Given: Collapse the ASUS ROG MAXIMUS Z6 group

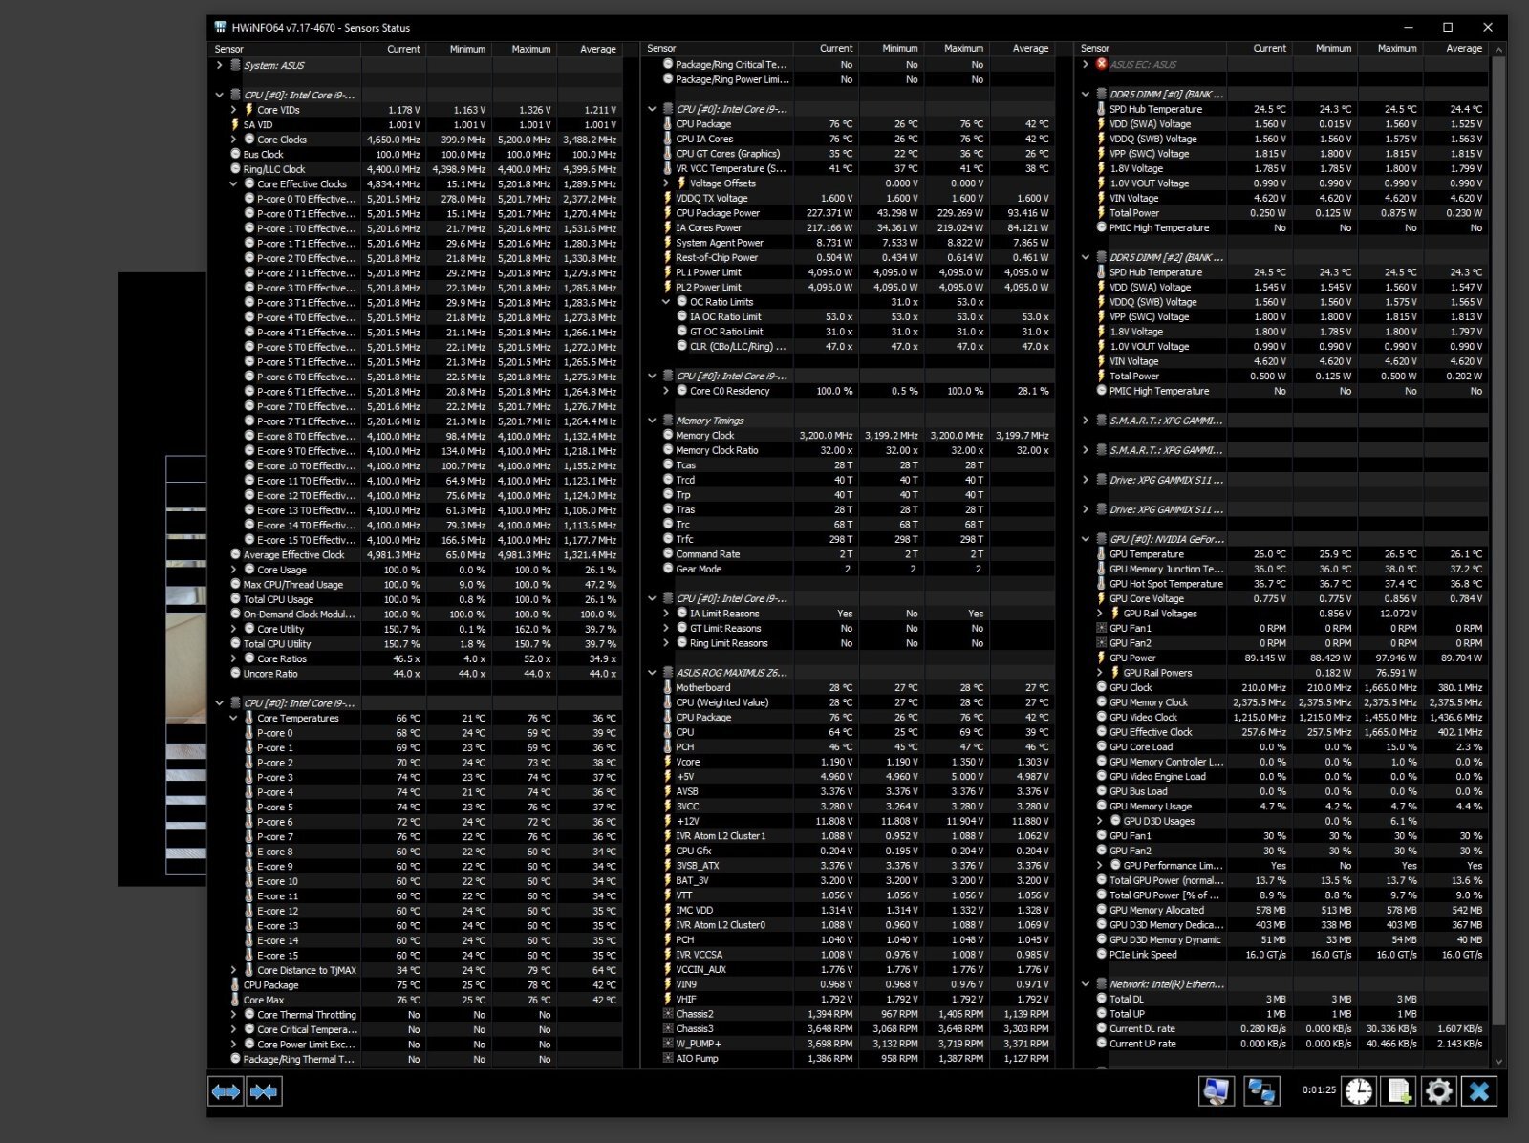Looking at the screenshot, I should pos(653,673).
